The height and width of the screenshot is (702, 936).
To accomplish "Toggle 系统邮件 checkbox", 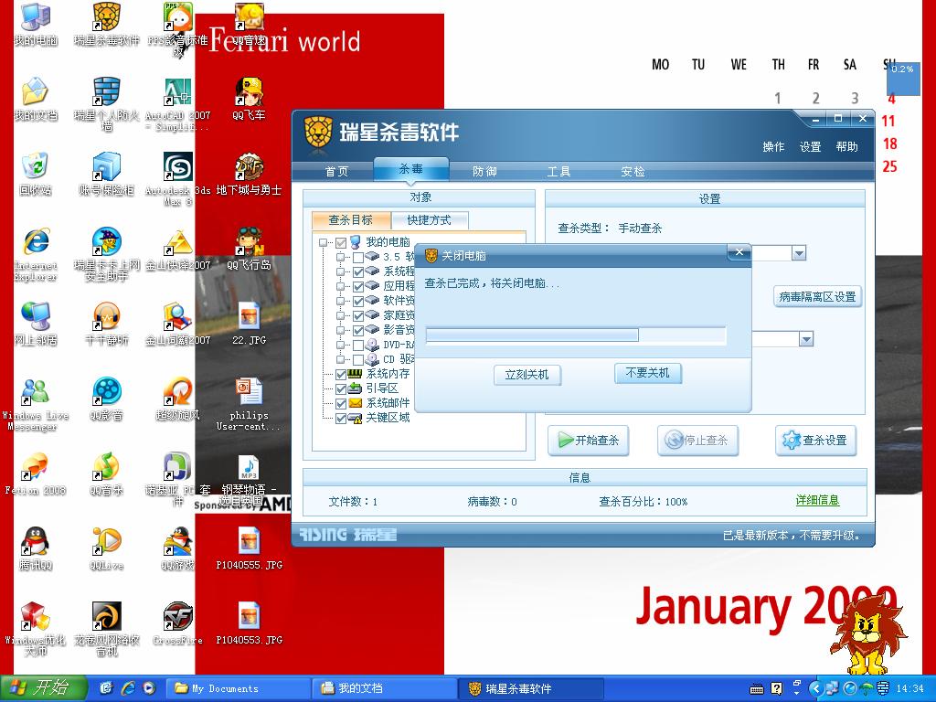I will coord(341,403).
